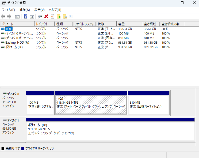This screenshot has height=158, width=199.
Task: Sort by the ファイル システム column header
Action: [x=84, y=24]
